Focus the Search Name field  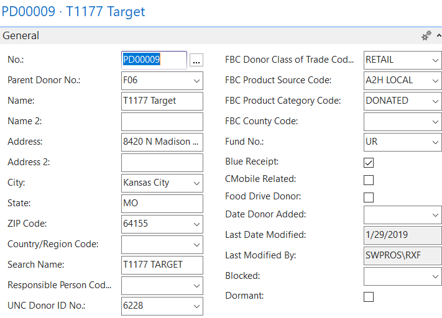point(162,265)
